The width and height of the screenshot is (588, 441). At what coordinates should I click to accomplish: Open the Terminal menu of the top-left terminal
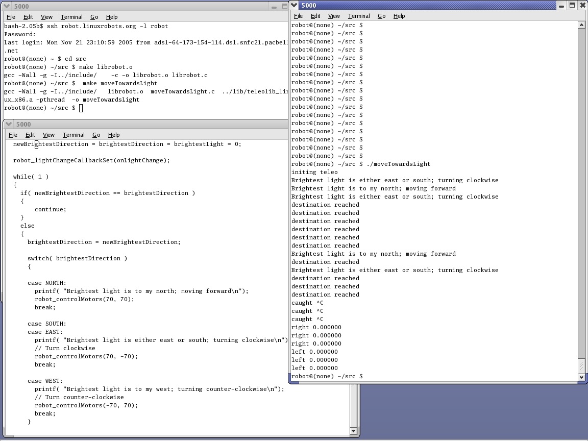[71, 17]
